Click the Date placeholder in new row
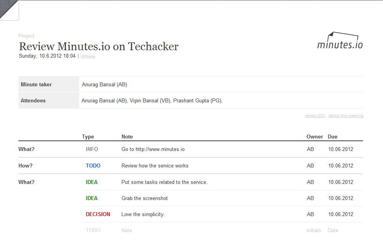Image resolution: width=383 pixels, height=242 pixels. [x=333, y=230]
